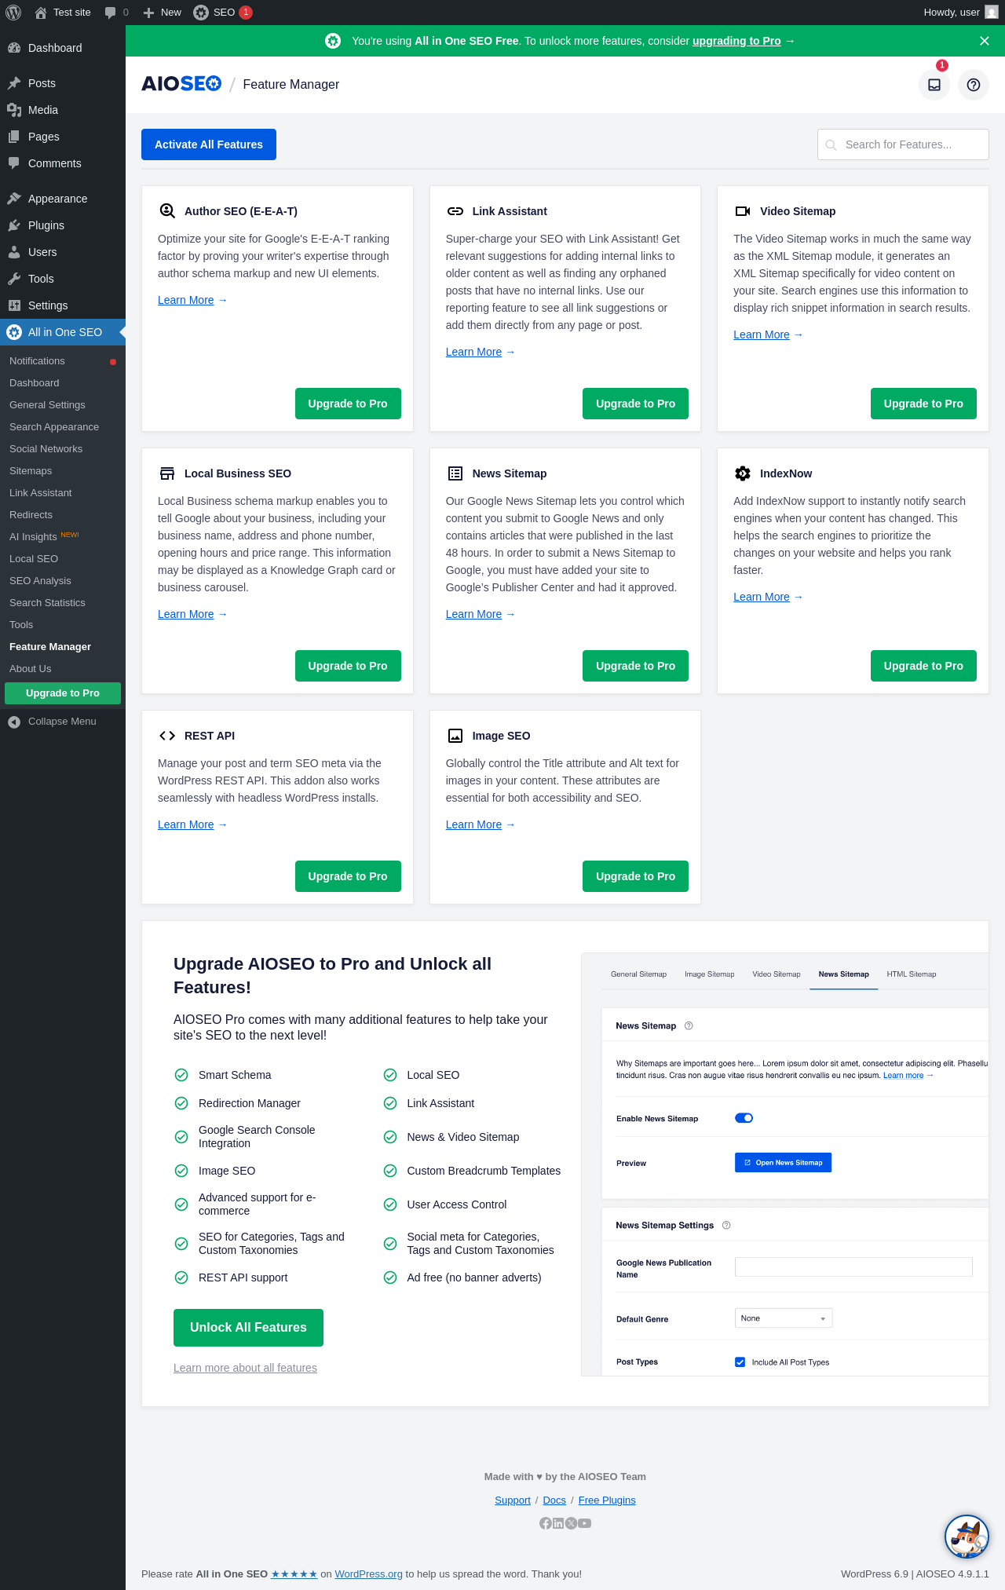Viewport: 1005px width, 1590px height.
Task: Dismiss the green upgrade banner
Action: click(985, 41)
